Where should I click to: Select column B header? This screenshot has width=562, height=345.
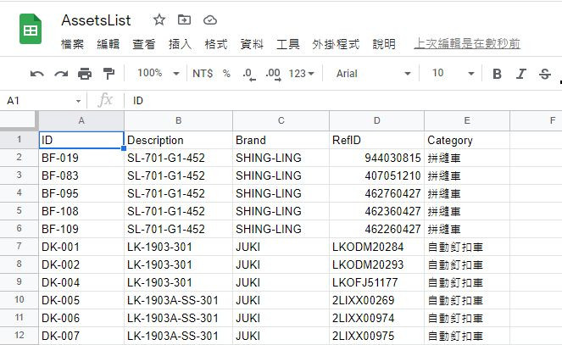[179, 120]
